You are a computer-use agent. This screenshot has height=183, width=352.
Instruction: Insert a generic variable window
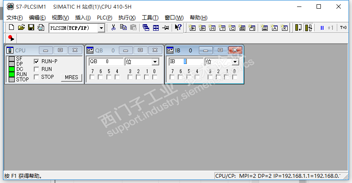pos(242,28)
